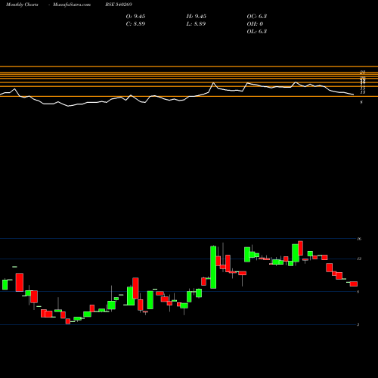378x378 pixels.
Task: Select the close price 'C: 8.89' value
Action: (135, 24)
